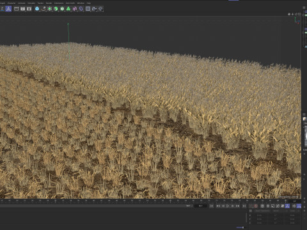
Task: Open the Reset Transform dropdown
Action: pyautogui.click(x=263, y=211)
